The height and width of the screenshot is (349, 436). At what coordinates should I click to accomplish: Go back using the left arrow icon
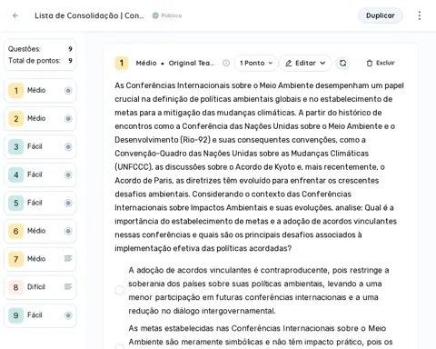[x=15, y=15]
